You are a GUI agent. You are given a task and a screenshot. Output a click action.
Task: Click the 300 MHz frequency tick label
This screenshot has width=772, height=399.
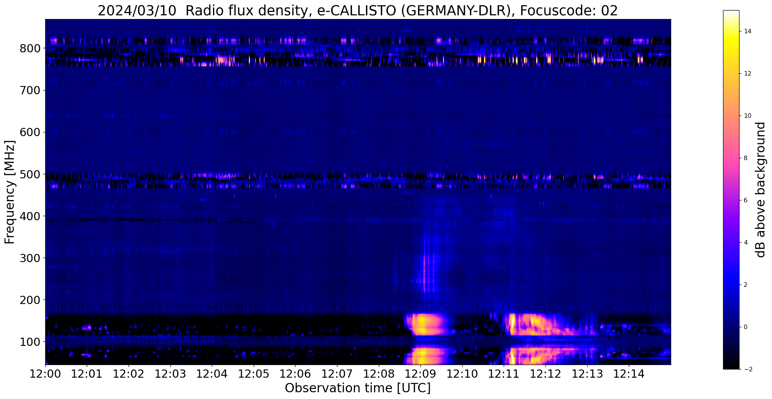pos(30,258)
